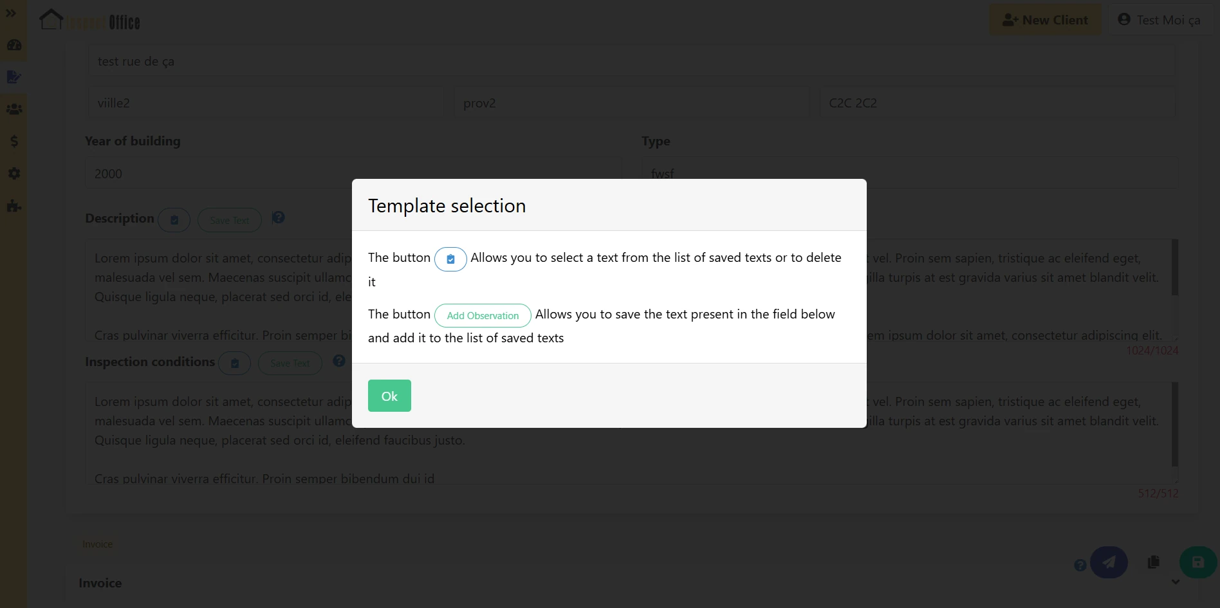Open the settings gear in sidebar
1220x608 pixels.
coord(14,174)
